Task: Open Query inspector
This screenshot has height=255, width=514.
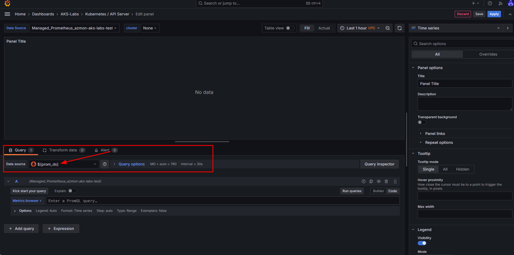Action: [x=379, y=164]
